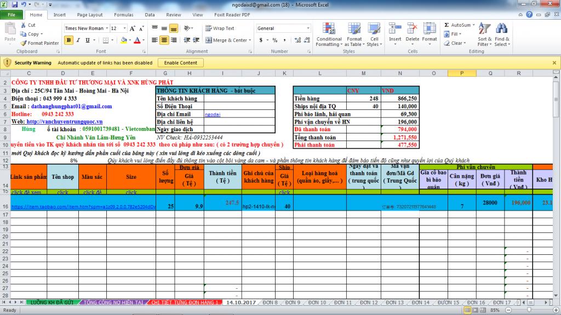Close the Security Warning bar

click(554, 63)
